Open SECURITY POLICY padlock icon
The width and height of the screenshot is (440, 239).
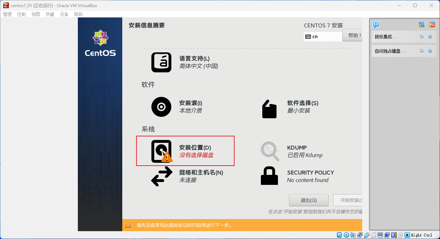[269, 176]
